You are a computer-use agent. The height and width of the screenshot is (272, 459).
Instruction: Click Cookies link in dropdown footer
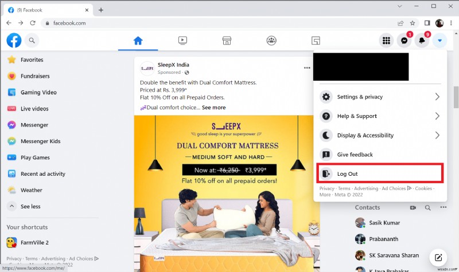pyautogui.click(x=423, y=188)
